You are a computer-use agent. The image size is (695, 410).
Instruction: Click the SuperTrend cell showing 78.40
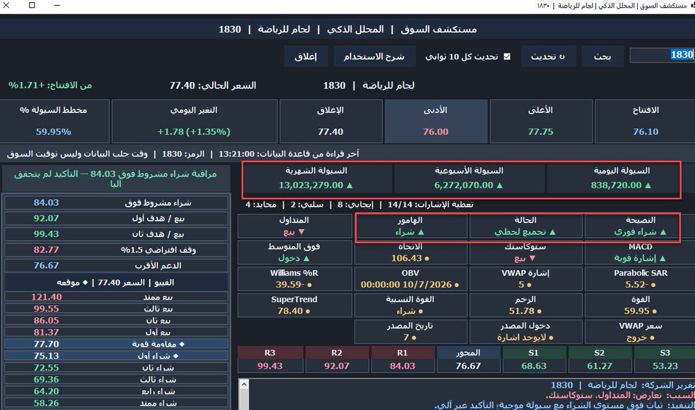pyautogui.click(x=294, y=305)
